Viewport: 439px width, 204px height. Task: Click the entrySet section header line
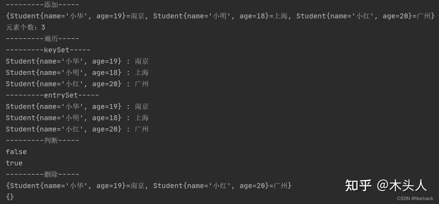52,95
